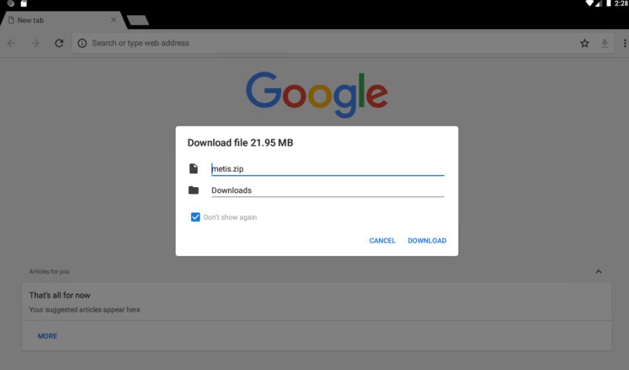Choose the Downloads folder location field
The image size is (629, 370).
(327, 190)
